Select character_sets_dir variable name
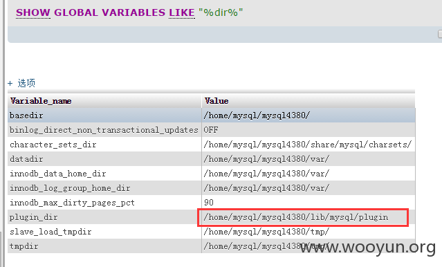The image size is (442, 267). (53, 145)
